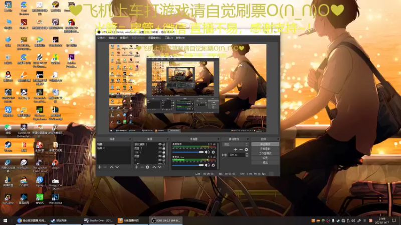Open the Photoshop desktop shortcut
This screenshot has height=225, width=401.
55,199
